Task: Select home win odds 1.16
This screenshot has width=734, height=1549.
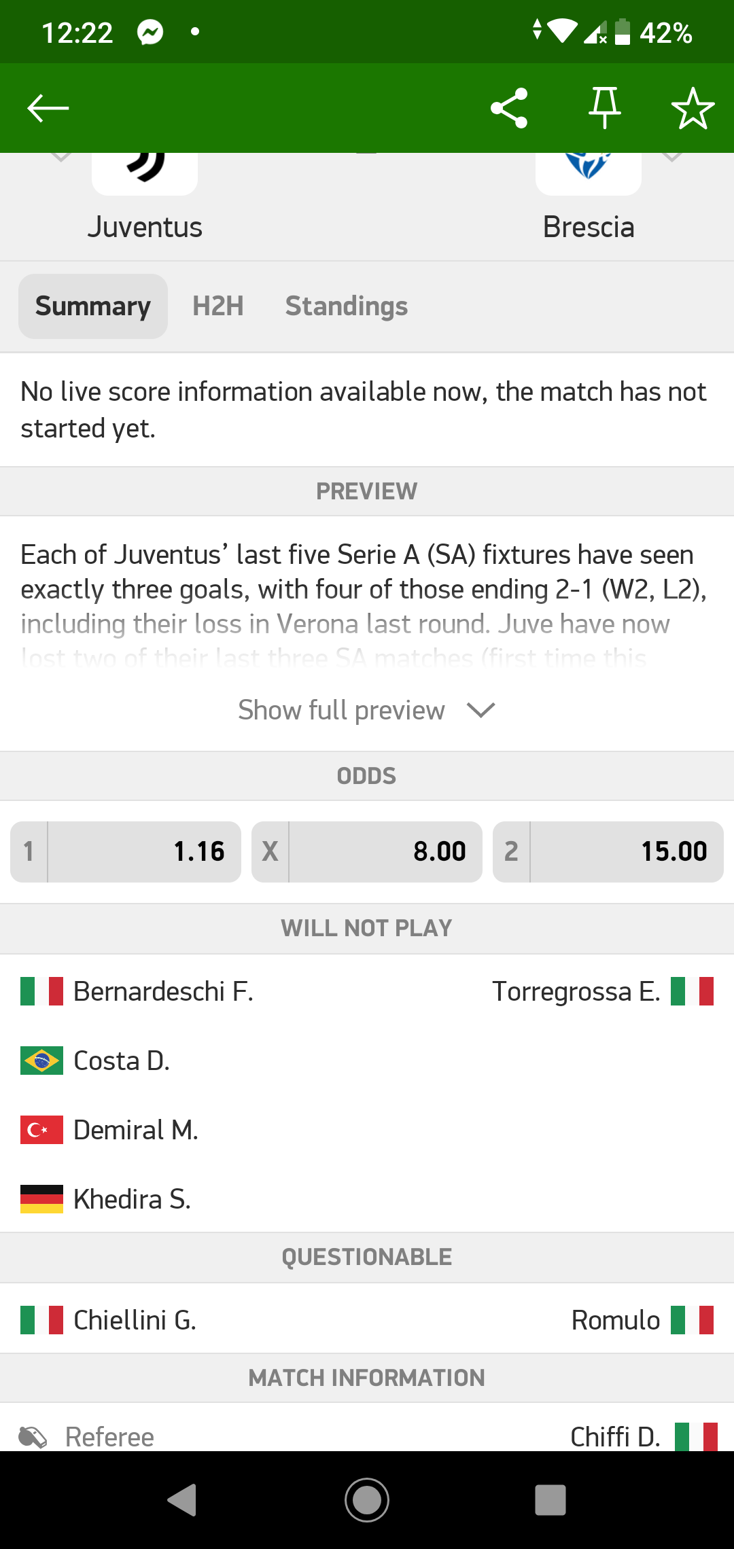Action: pos(126,852)
